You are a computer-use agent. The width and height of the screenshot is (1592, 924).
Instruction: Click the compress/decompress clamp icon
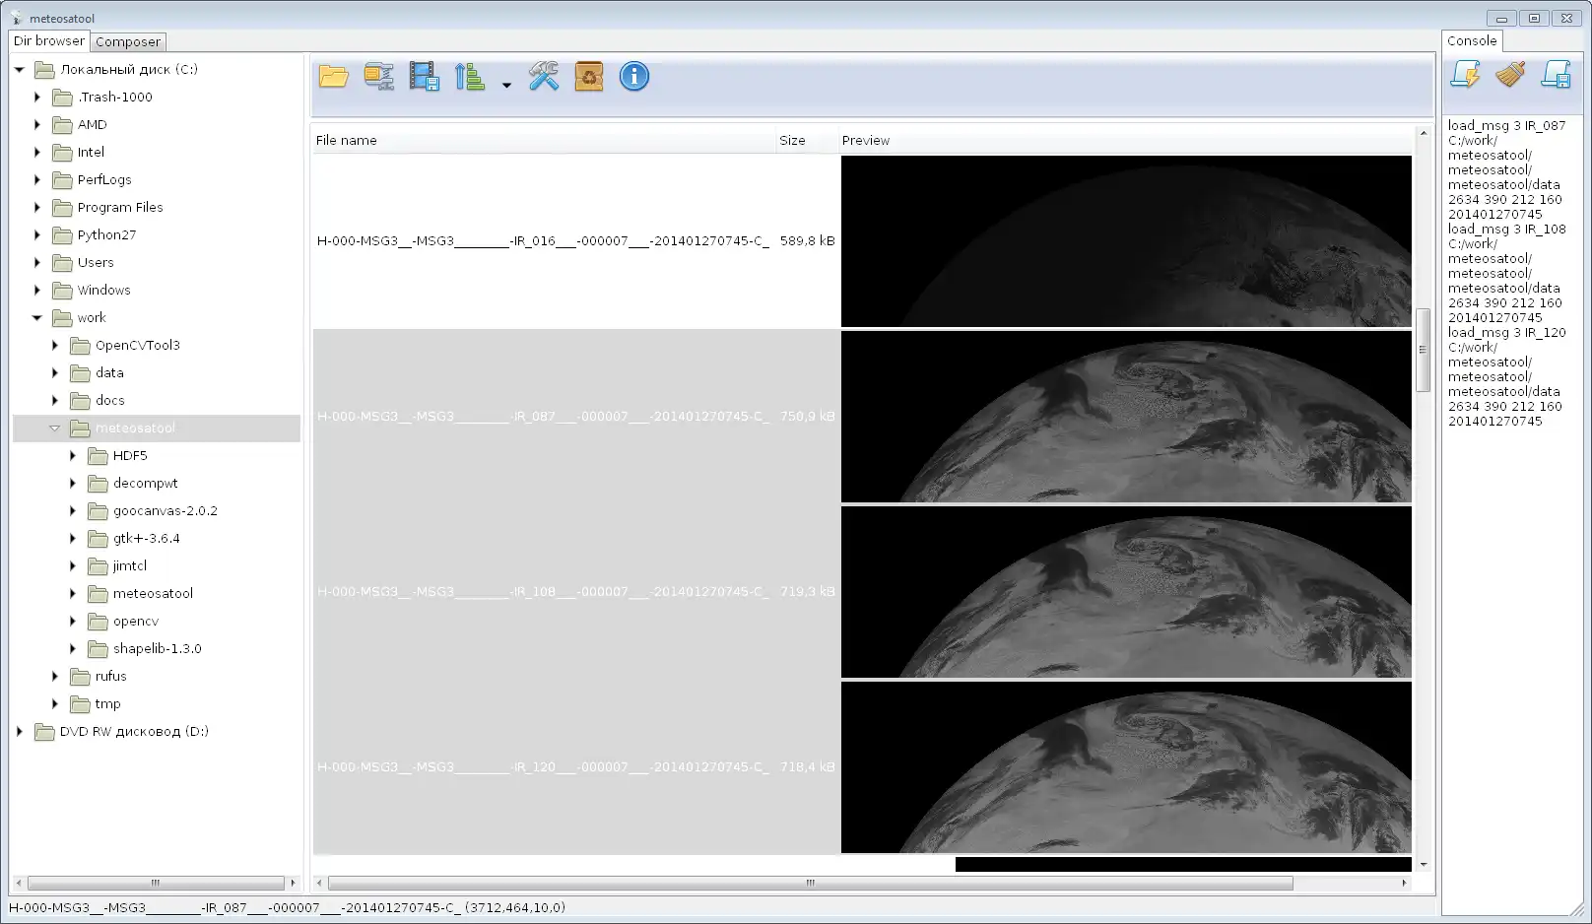379,77
